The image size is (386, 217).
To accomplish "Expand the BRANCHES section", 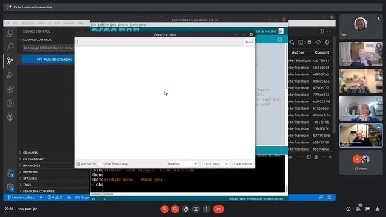I will coord(31,166).
